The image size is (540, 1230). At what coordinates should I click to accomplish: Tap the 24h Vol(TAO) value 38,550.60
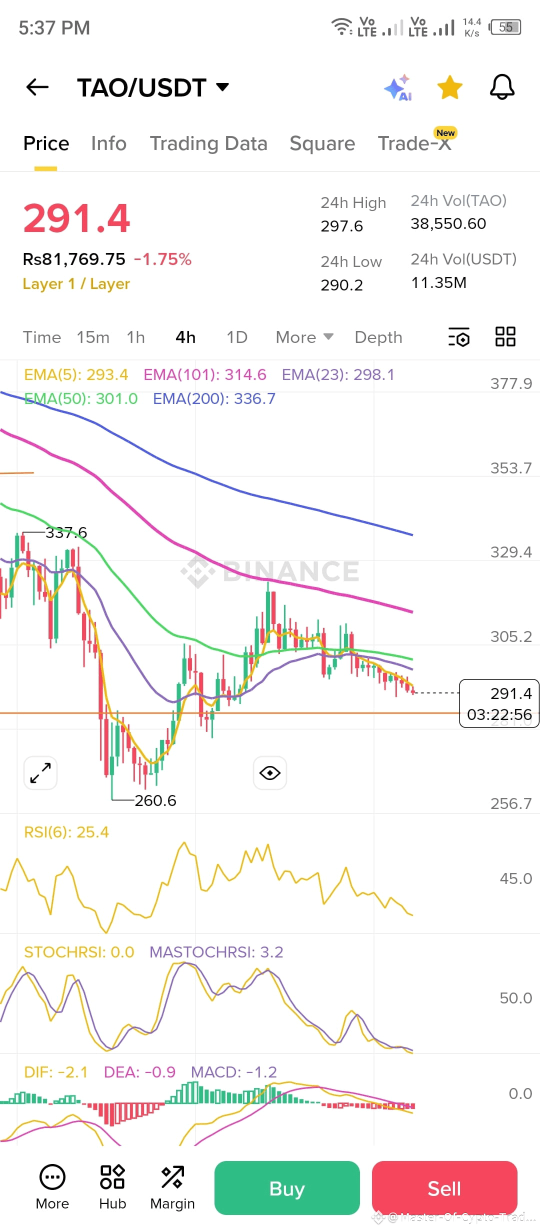448,223
